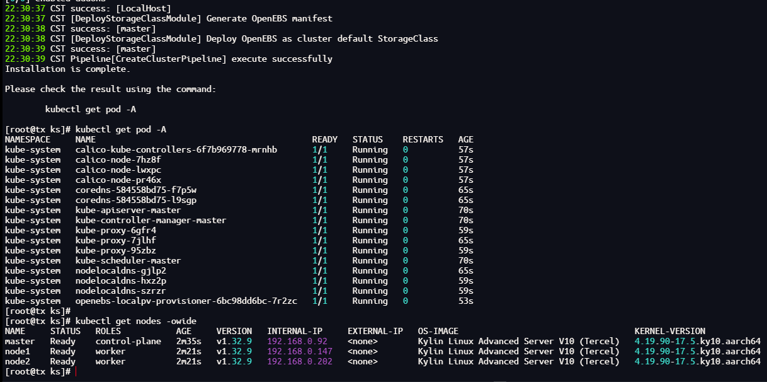
Task: Click the "Installation is complete." message
Action: [67, 69]
